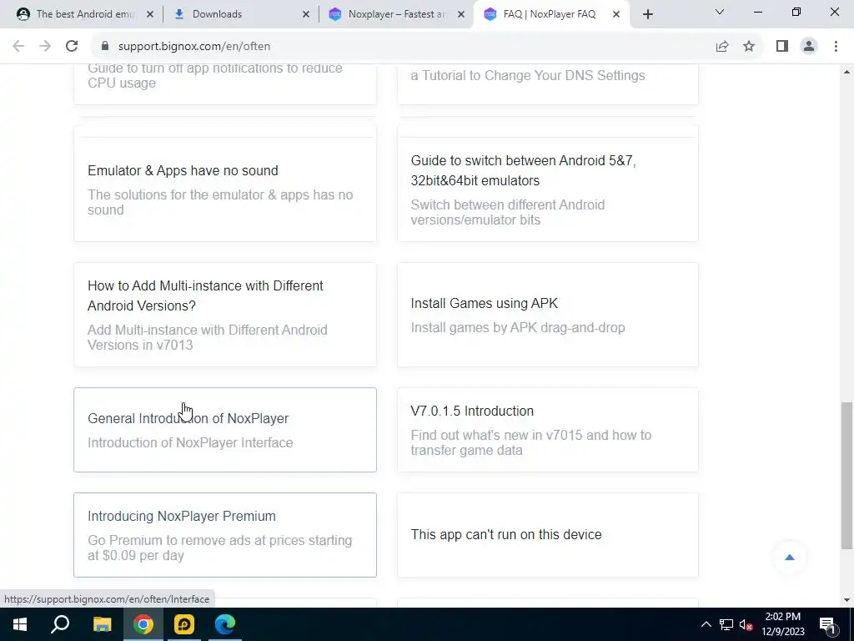The width and height of the screenshot is (854, 641).
Task: Close the FAQ | NoxPlayer FAQ tab
Action: tap(616, 14)
